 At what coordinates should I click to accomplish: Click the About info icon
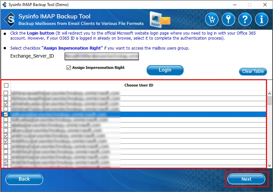point(262,20)
